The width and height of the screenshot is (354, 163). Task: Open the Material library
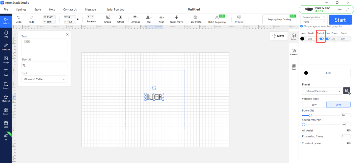coord(6,99)
